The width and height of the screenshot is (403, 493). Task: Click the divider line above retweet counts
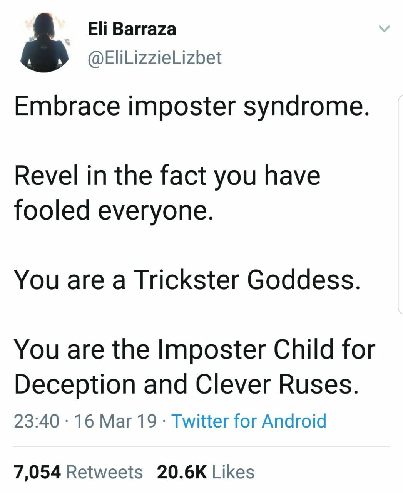click(x=202, y=447)
